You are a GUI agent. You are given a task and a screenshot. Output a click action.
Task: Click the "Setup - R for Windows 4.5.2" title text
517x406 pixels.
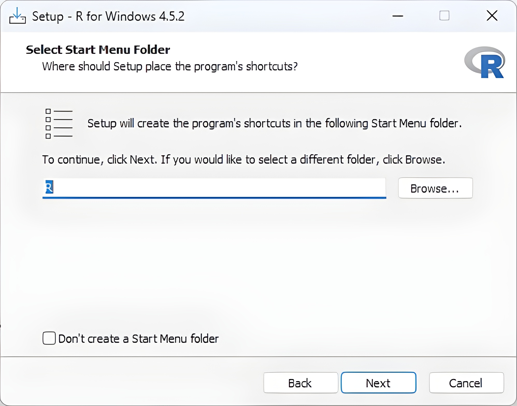pos(108,16)
